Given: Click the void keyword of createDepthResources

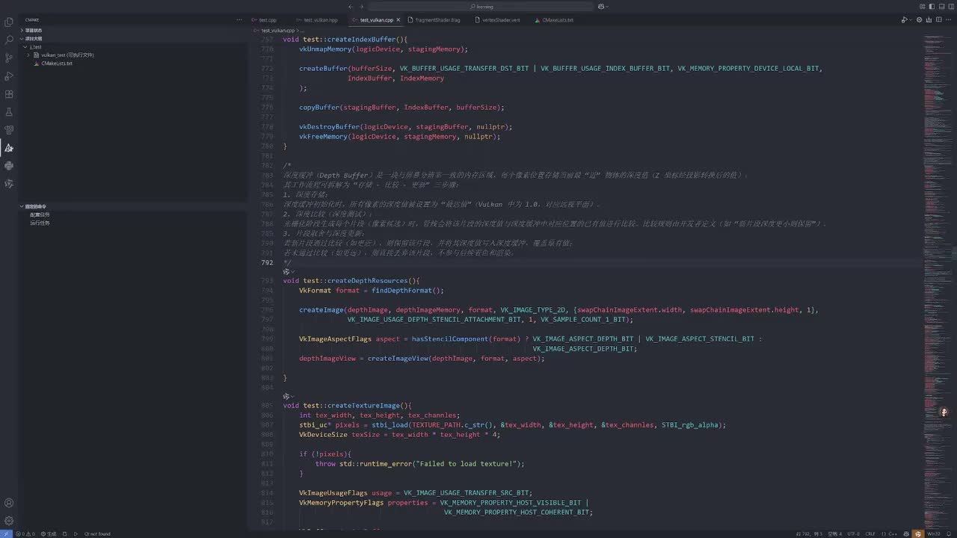Looking at the screenshot, I should (x=291, y=281).
